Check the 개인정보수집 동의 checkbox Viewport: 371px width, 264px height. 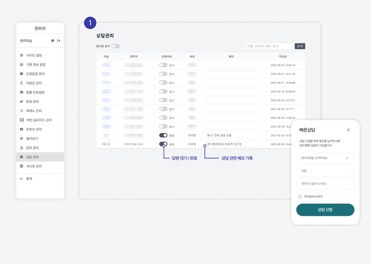click(300, 196)
